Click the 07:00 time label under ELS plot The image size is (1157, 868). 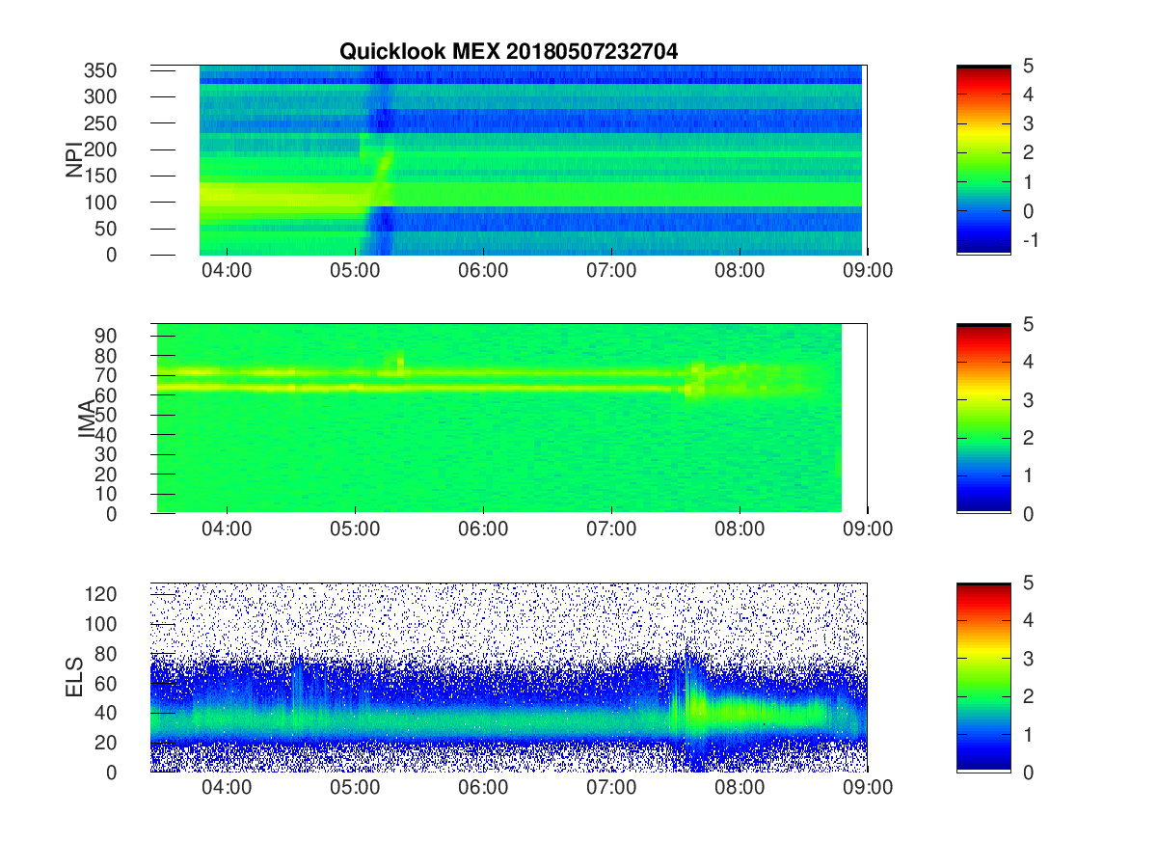pos(611,788)
